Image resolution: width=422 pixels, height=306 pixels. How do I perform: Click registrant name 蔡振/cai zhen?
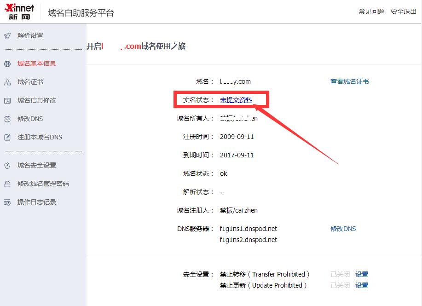[239, 210]
